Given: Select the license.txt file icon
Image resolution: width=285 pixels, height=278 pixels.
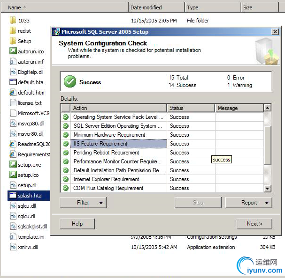Looking at the screenshot, I should 13,103.
